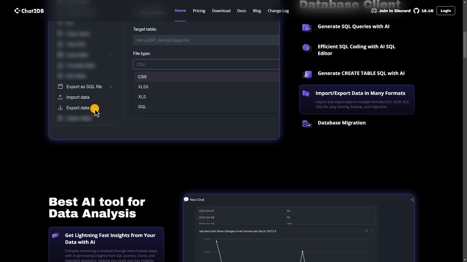Click the Efficient SQL Coding feature icon
467x262 pixels.
[x=306, y=48]
